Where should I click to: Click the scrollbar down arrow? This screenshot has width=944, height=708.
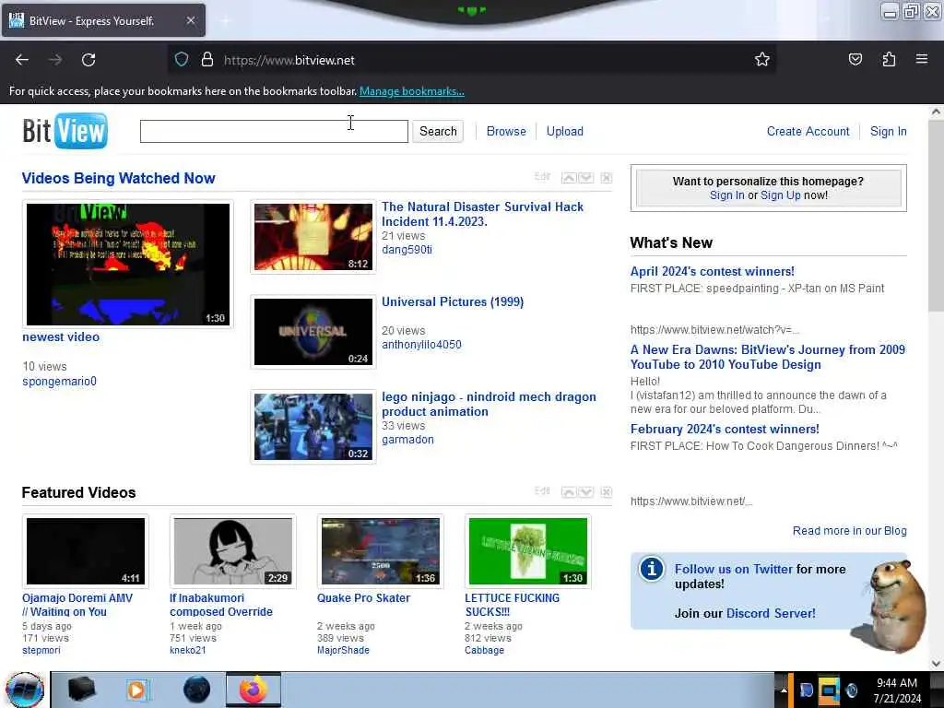(937, 664)
